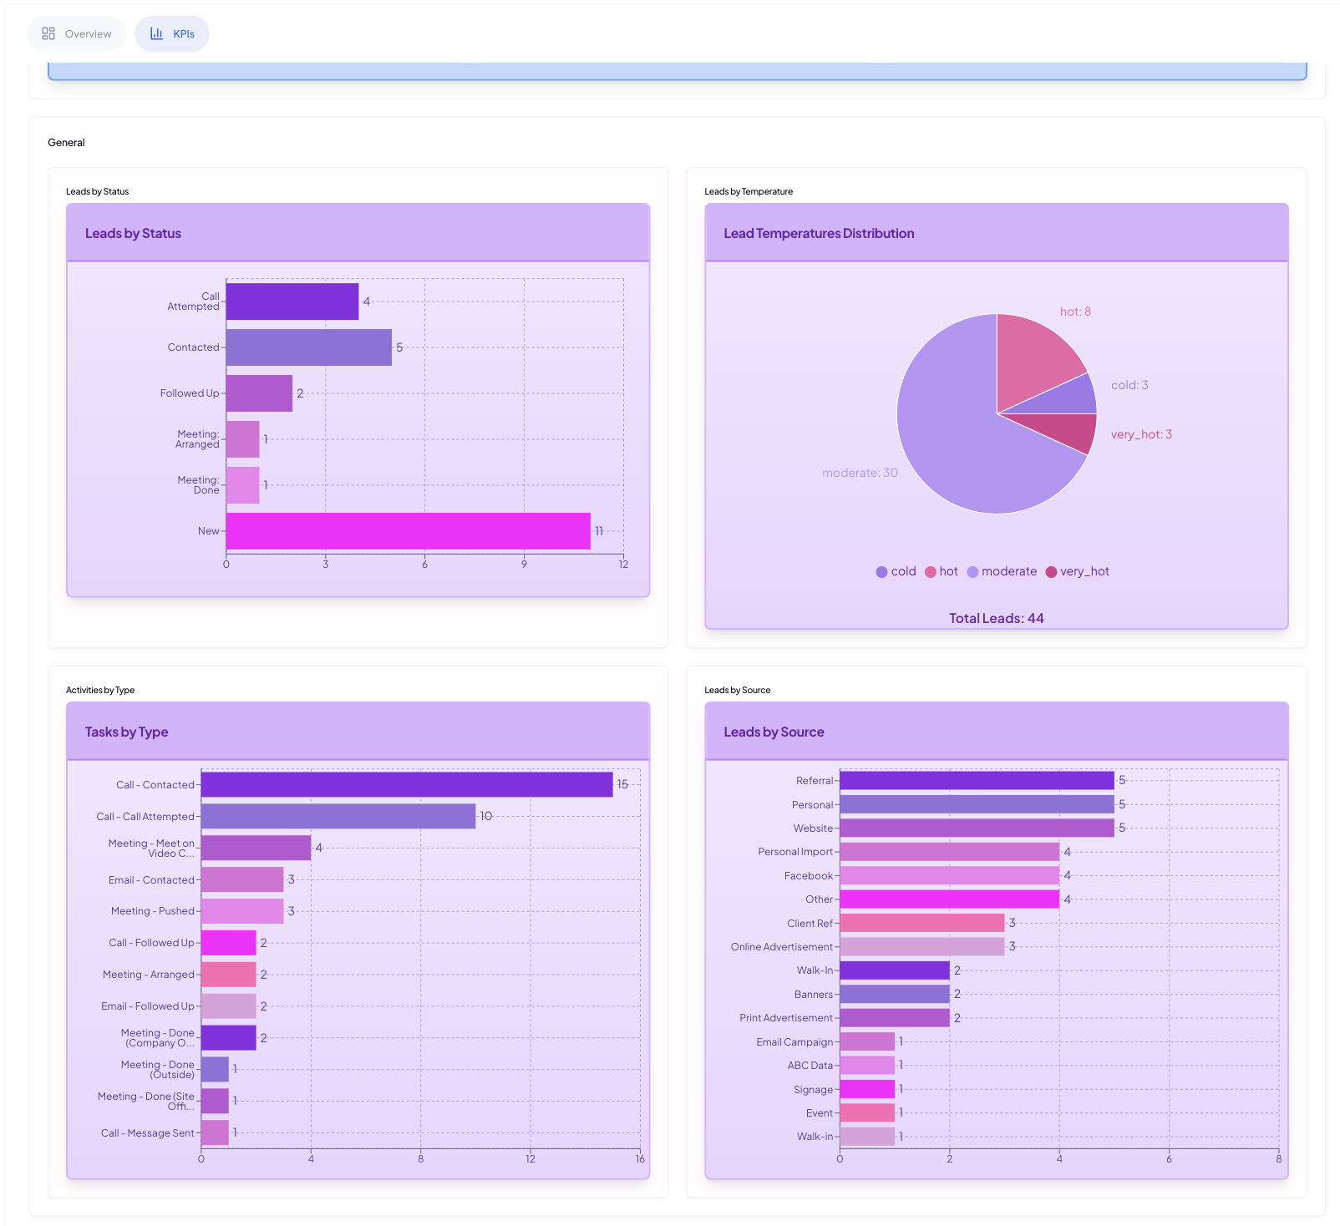1340x1226 pixels.
Task: Toggle the hot legend entry
Action: (942, 571)
